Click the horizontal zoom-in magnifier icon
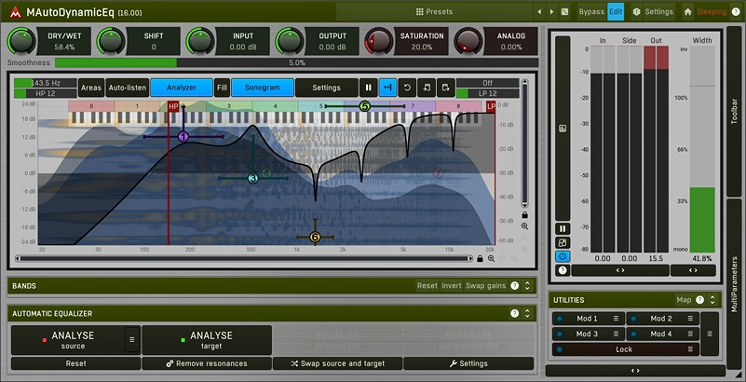The height and width of the screenshot is (382, 746). [491, 259]
